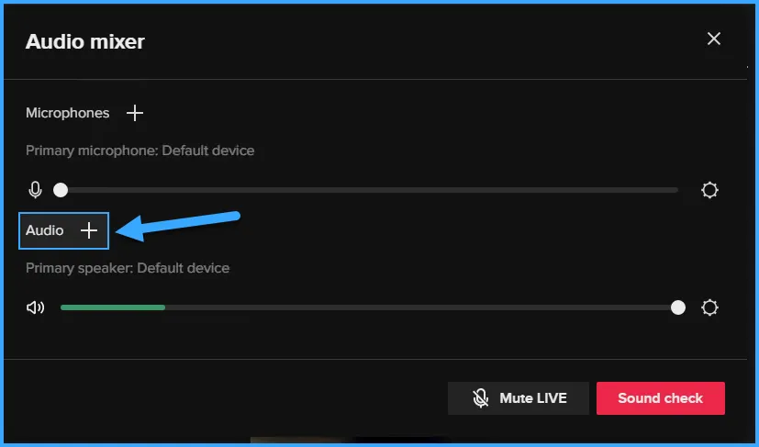Open primary microphone settings gear

click(x=709, y=190)
